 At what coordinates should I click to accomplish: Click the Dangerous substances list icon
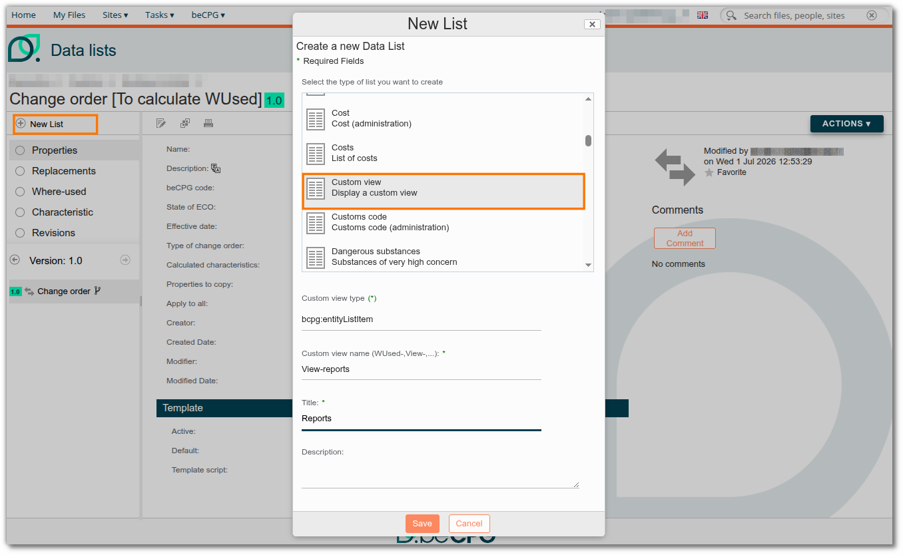click(x=315, y=258)
